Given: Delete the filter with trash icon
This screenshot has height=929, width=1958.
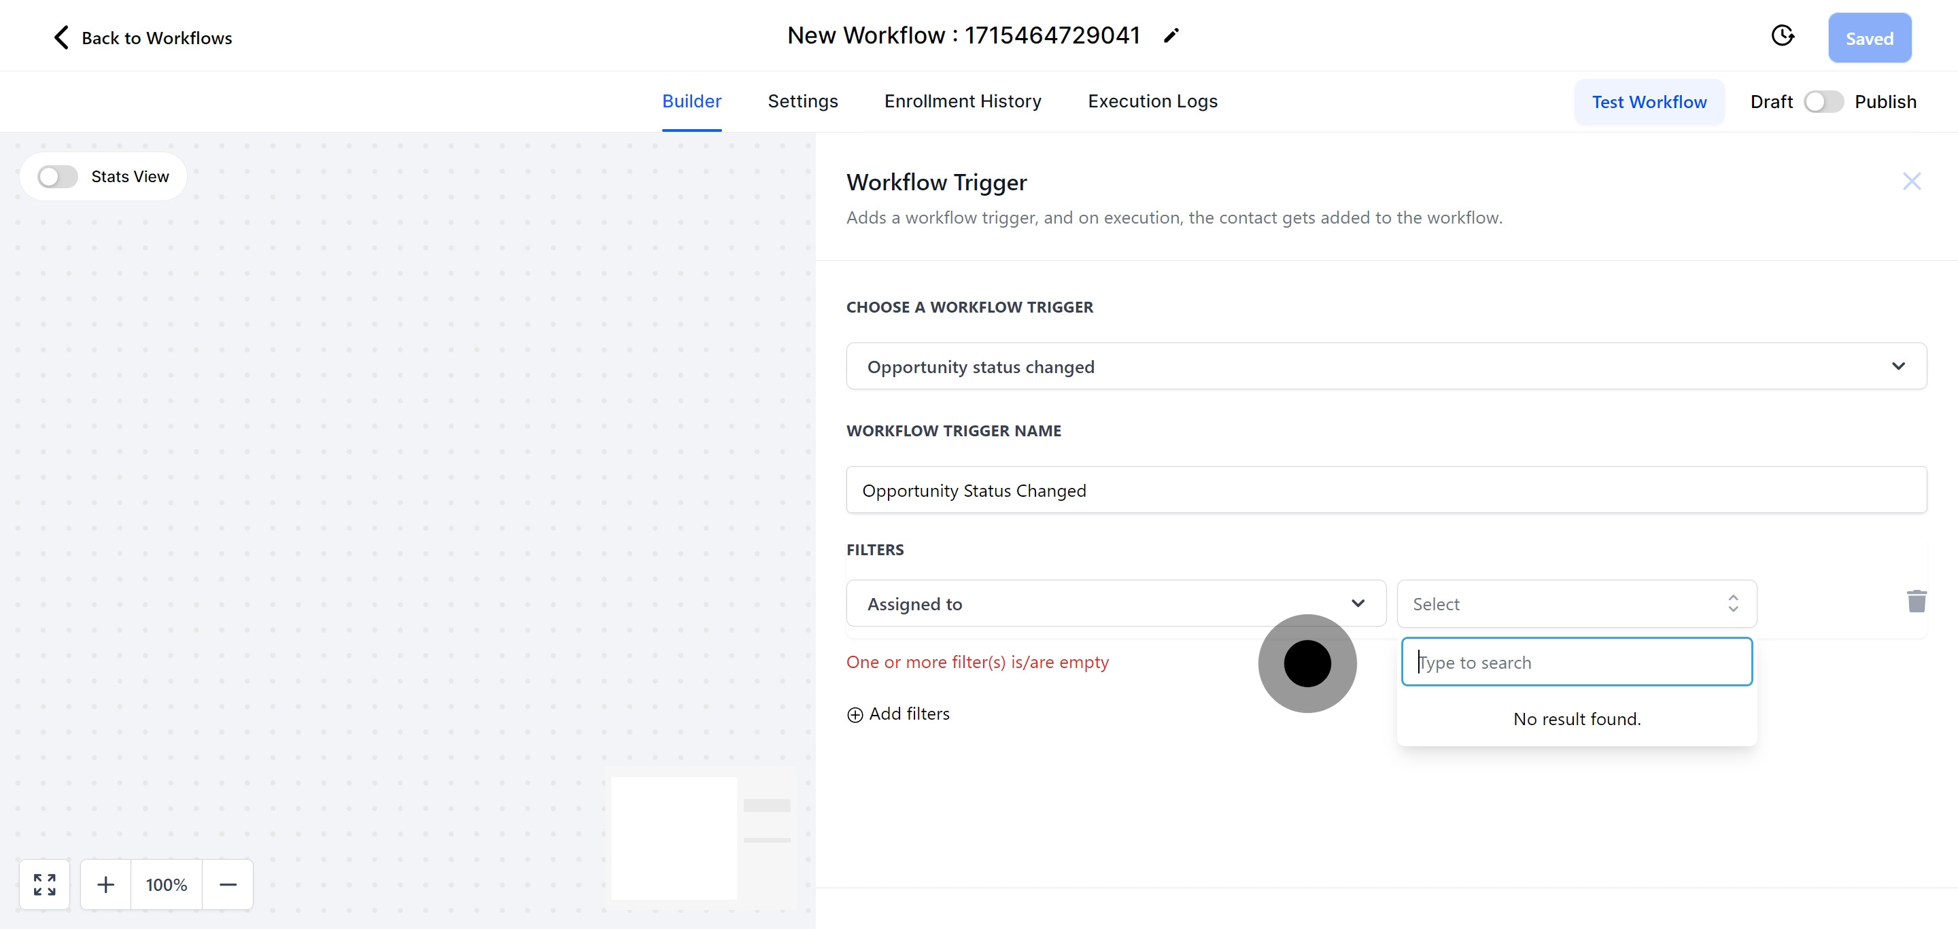Looking at the screenshot, I should tap(1917, 601).
